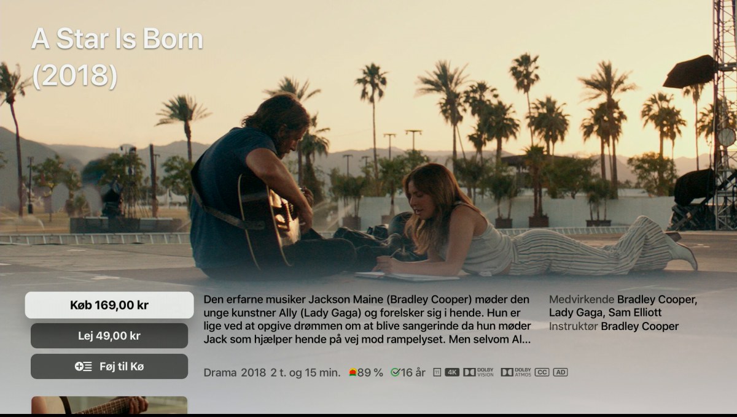Click the add-to-queue plus list icon
737x417 pixels.
pyautogui.click(x=84, y=367)
